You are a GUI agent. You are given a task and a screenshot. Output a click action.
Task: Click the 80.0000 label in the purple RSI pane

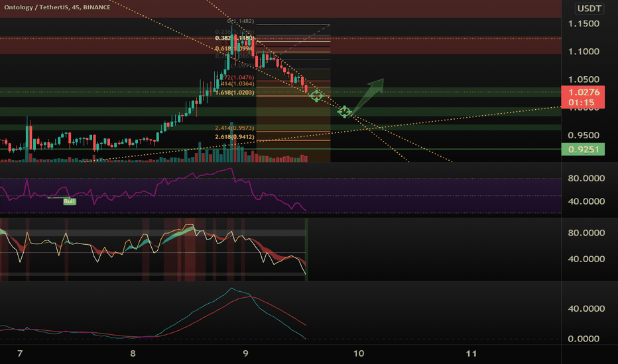586,179
